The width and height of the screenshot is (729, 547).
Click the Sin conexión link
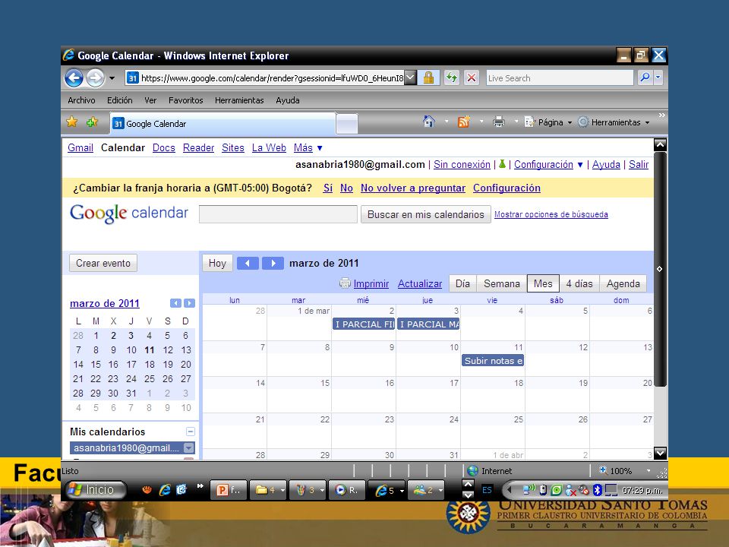pyautogui.click(x=462, y=165)
